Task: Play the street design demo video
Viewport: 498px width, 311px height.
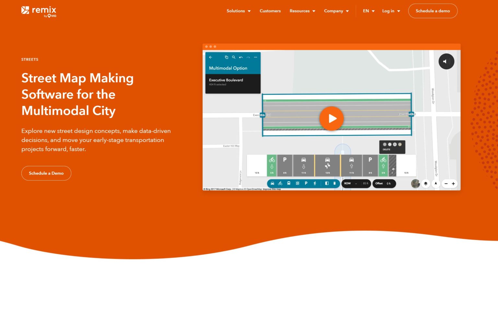Action: pos(331,118)
